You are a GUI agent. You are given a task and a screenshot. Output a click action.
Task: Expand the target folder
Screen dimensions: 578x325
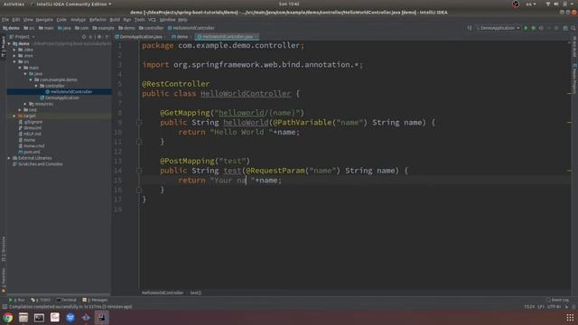(x=14, y=116)
